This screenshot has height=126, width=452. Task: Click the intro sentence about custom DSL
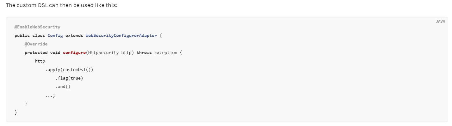pos(62,6)
